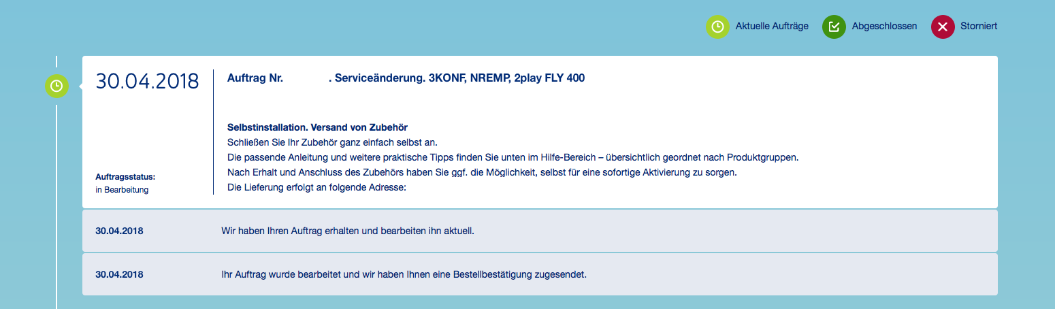Click the line Schließen Sie Ihr Zubehör
Image resolution: width=1055 pixels, height=309 pixels.
331,142
